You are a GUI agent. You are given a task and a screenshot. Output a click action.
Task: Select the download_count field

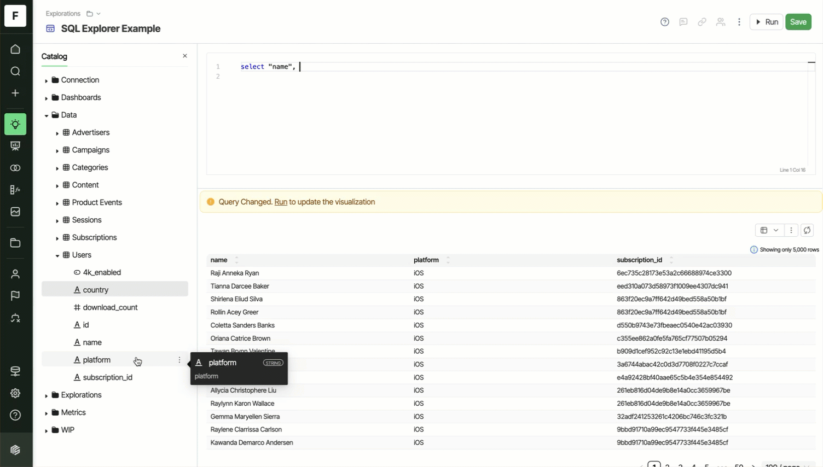coord(115,307)
